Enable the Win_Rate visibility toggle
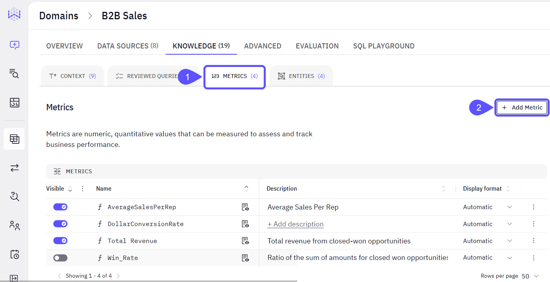Screen dimensions: 550x282 (60, 258)
